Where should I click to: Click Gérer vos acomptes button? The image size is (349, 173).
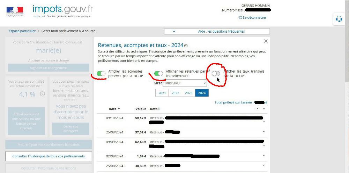71,129
